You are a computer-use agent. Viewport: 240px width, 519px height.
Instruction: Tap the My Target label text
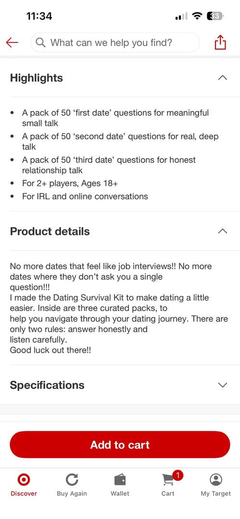[216, 493]
